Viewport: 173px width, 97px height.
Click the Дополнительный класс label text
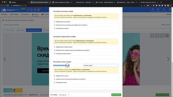[x=60, y=65]
